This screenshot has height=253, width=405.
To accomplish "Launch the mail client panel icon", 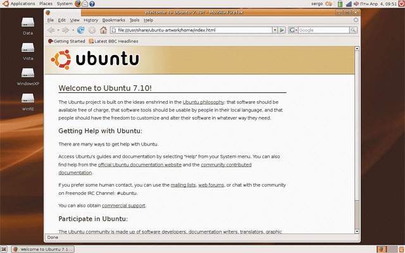I will pyautogui.click(x=85, y=4).
